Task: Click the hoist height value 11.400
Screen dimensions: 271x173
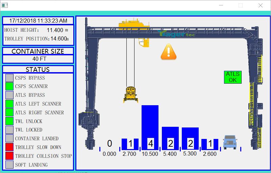Action: coord(55,30)
